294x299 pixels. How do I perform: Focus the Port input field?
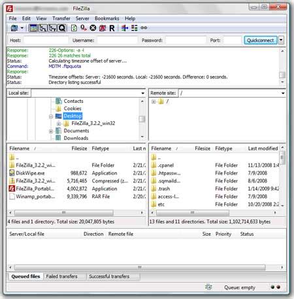point(233,40)
